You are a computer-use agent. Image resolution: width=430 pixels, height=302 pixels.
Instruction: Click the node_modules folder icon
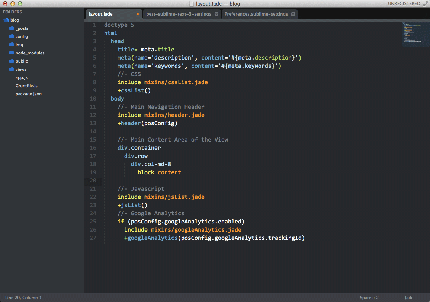click(12, 53)
